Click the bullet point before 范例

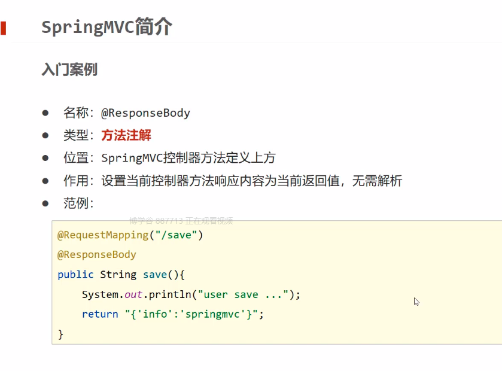pyautogui.click(x=45, y=203)
